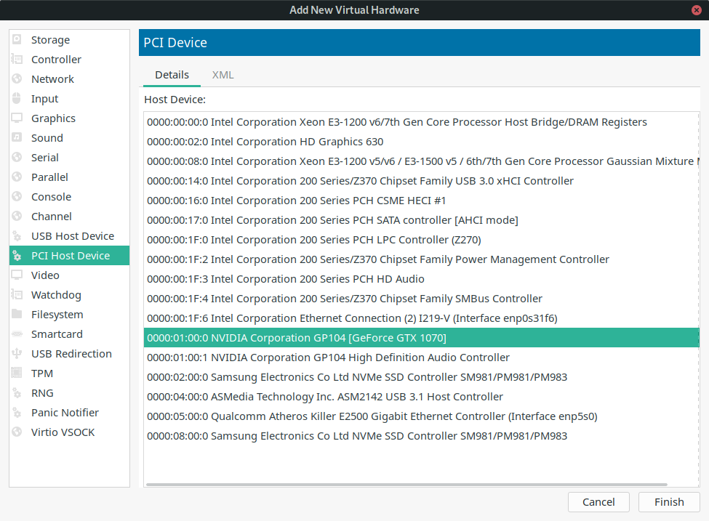Image resolution: width=709 pixels, height=521 pixels.
Task: Click the Sound music note icon
Action: pos(17,138)
